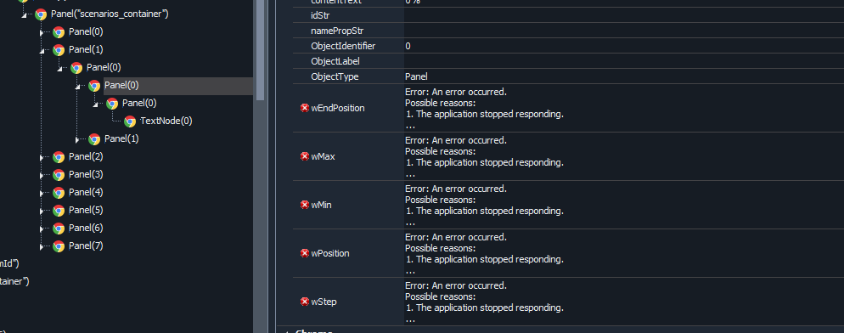Select Panel(4) in the object tree

[86, 192]
